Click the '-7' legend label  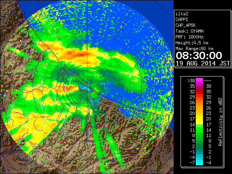point(192,162)
